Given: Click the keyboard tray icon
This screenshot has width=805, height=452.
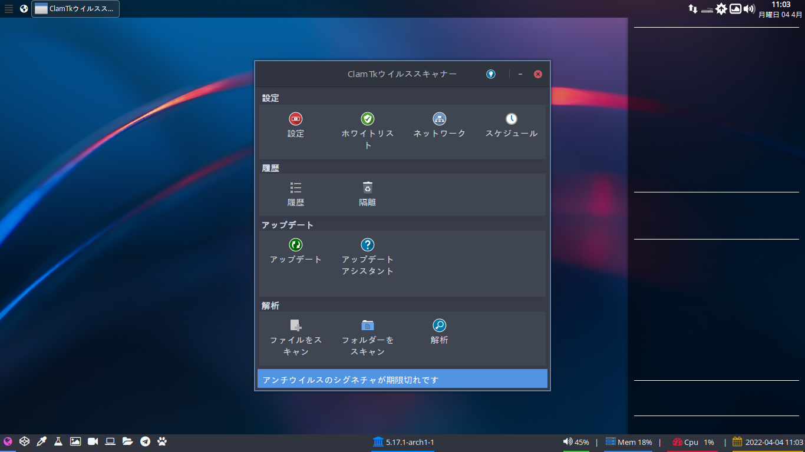Looking at the screenshot, I should click(707, 10).
